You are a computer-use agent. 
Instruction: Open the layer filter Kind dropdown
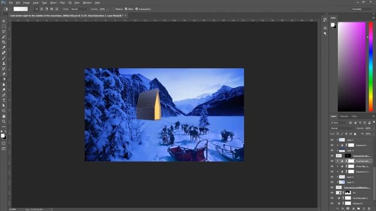point(339,122)
